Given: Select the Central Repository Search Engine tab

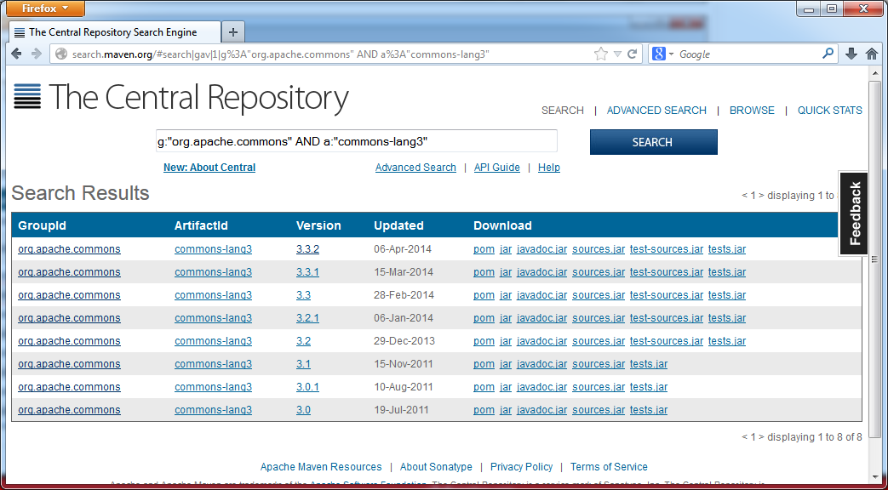Looking at the screenshot, I should click(114, 32).
